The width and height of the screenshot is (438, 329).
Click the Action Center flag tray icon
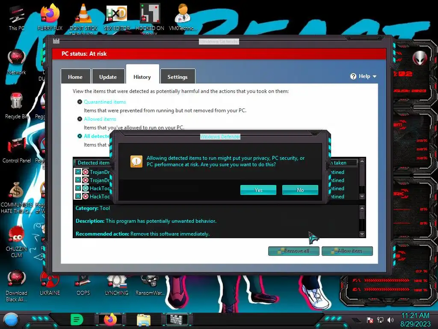click(370, 320)
